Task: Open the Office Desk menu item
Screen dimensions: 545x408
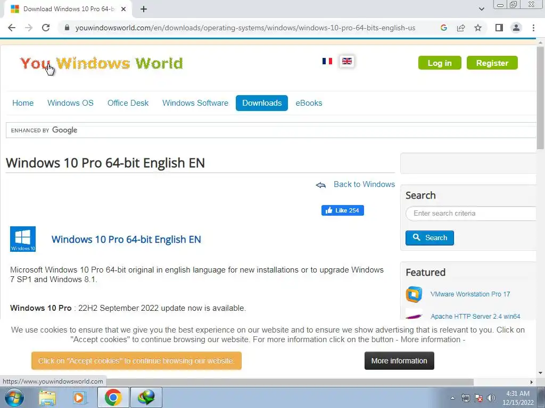Action: (128, 103)
